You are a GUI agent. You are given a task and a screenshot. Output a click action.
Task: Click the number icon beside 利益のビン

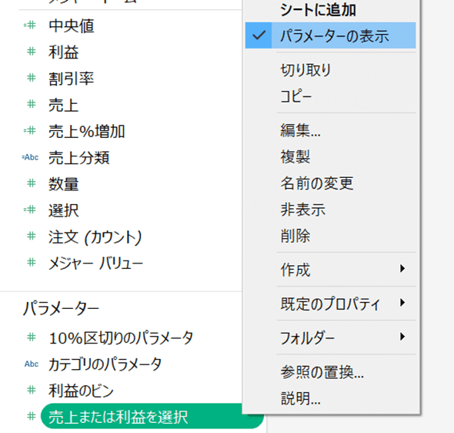click(32, 390)
